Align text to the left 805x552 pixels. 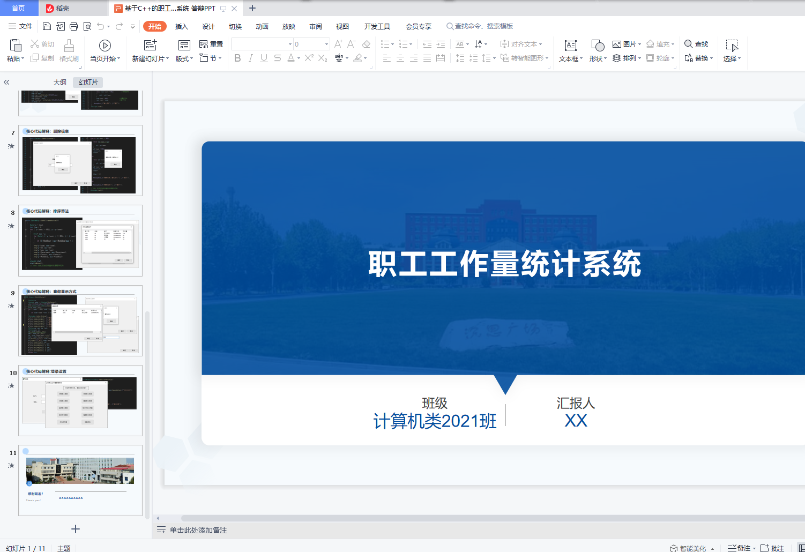[387, 58]
